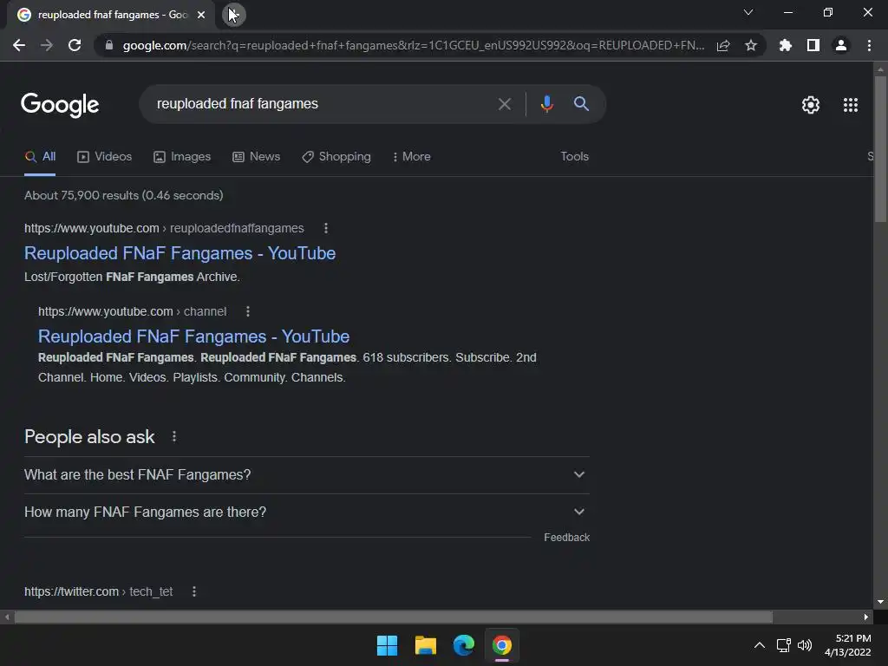The image size is (888, 666).
Task: Click the Chrome taskbar icon
Action: click(x=502, y=645)
